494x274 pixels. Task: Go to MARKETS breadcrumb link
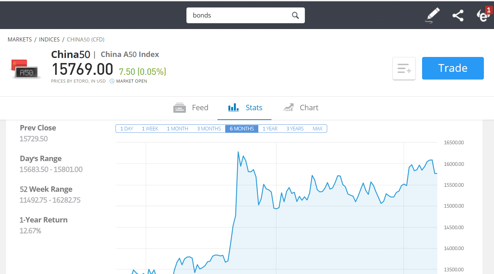(x=20, y=39)
